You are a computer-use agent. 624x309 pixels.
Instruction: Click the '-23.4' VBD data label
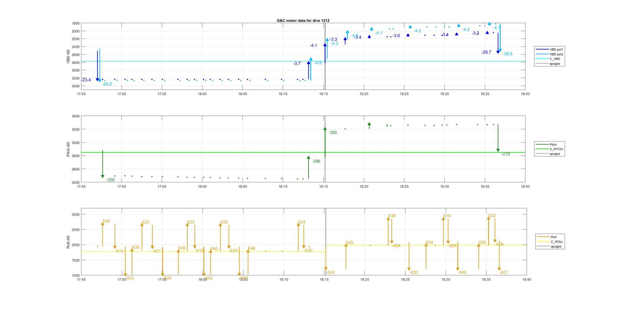click(86, 80)
